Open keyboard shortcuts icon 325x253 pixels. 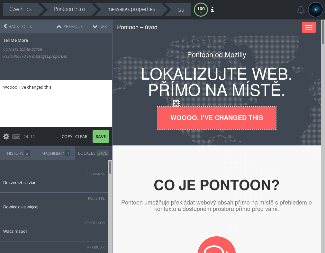coord(16,137)
